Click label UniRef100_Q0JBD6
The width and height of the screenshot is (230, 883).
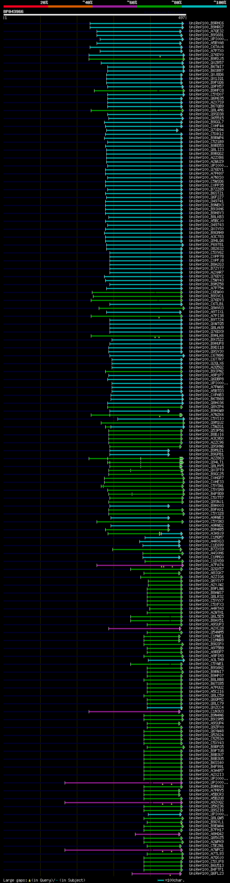coord(206,75)
